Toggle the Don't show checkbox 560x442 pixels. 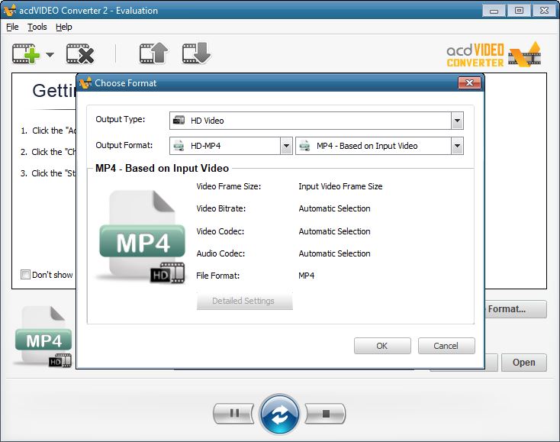point(25,274)
